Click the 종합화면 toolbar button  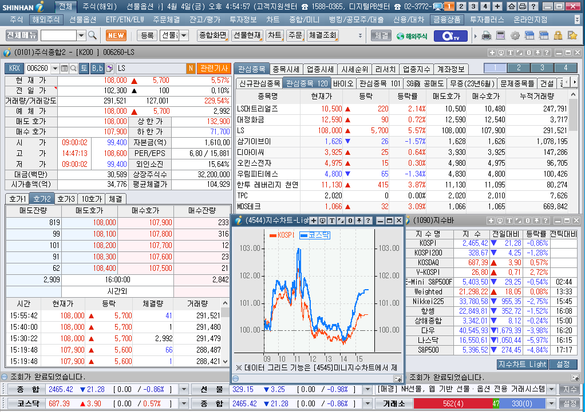pos(213,35)
